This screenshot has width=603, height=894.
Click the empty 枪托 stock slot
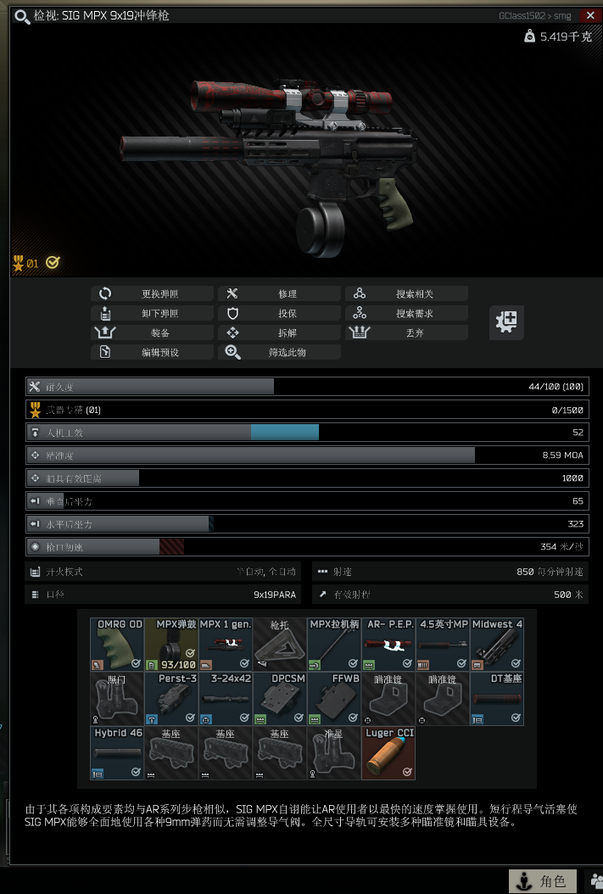pos(279,645)
